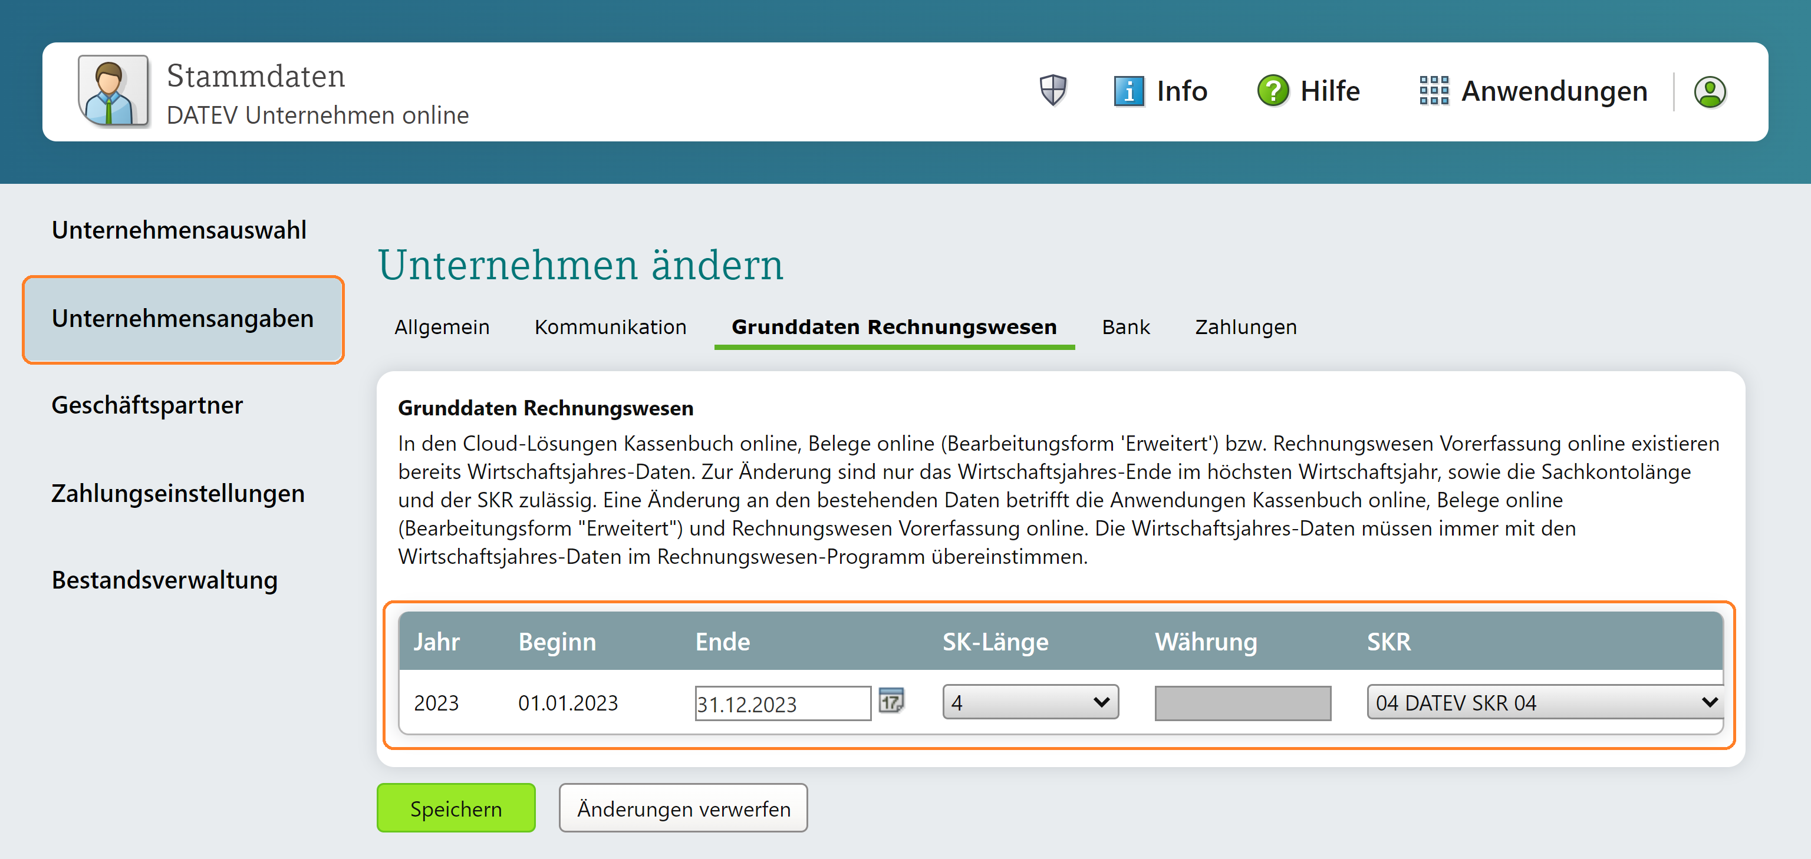Click the Ende date input field
The image size is (1811, 859).
tap(782, 704)
